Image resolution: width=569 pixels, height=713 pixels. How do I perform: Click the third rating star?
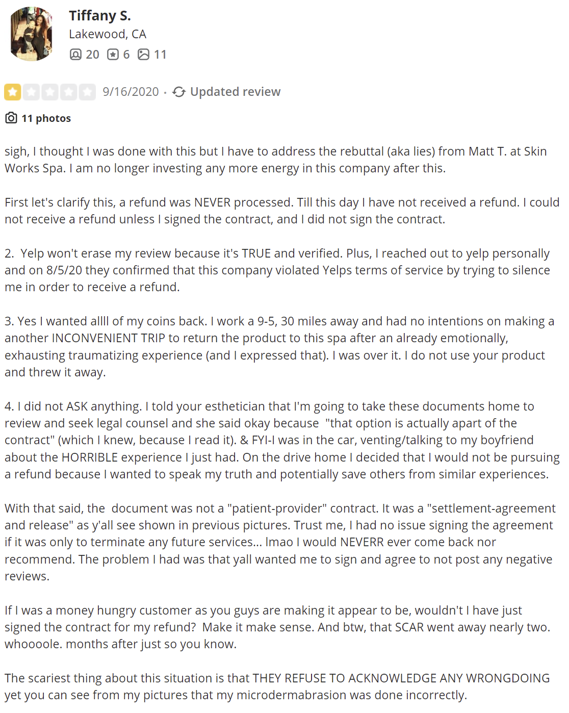50,92
